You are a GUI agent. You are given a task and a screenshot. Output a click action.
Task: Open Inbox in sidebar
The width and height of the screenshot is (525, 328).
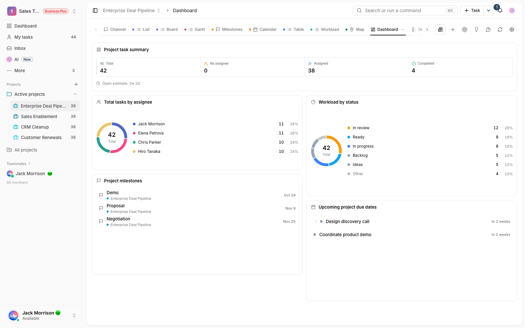[x=42, y=48]
